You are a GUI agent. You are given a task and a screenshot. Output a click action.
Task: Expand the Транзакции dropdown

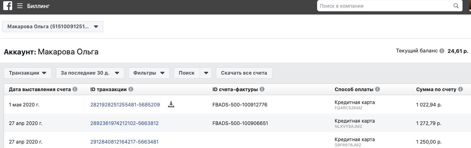point(28,73)
